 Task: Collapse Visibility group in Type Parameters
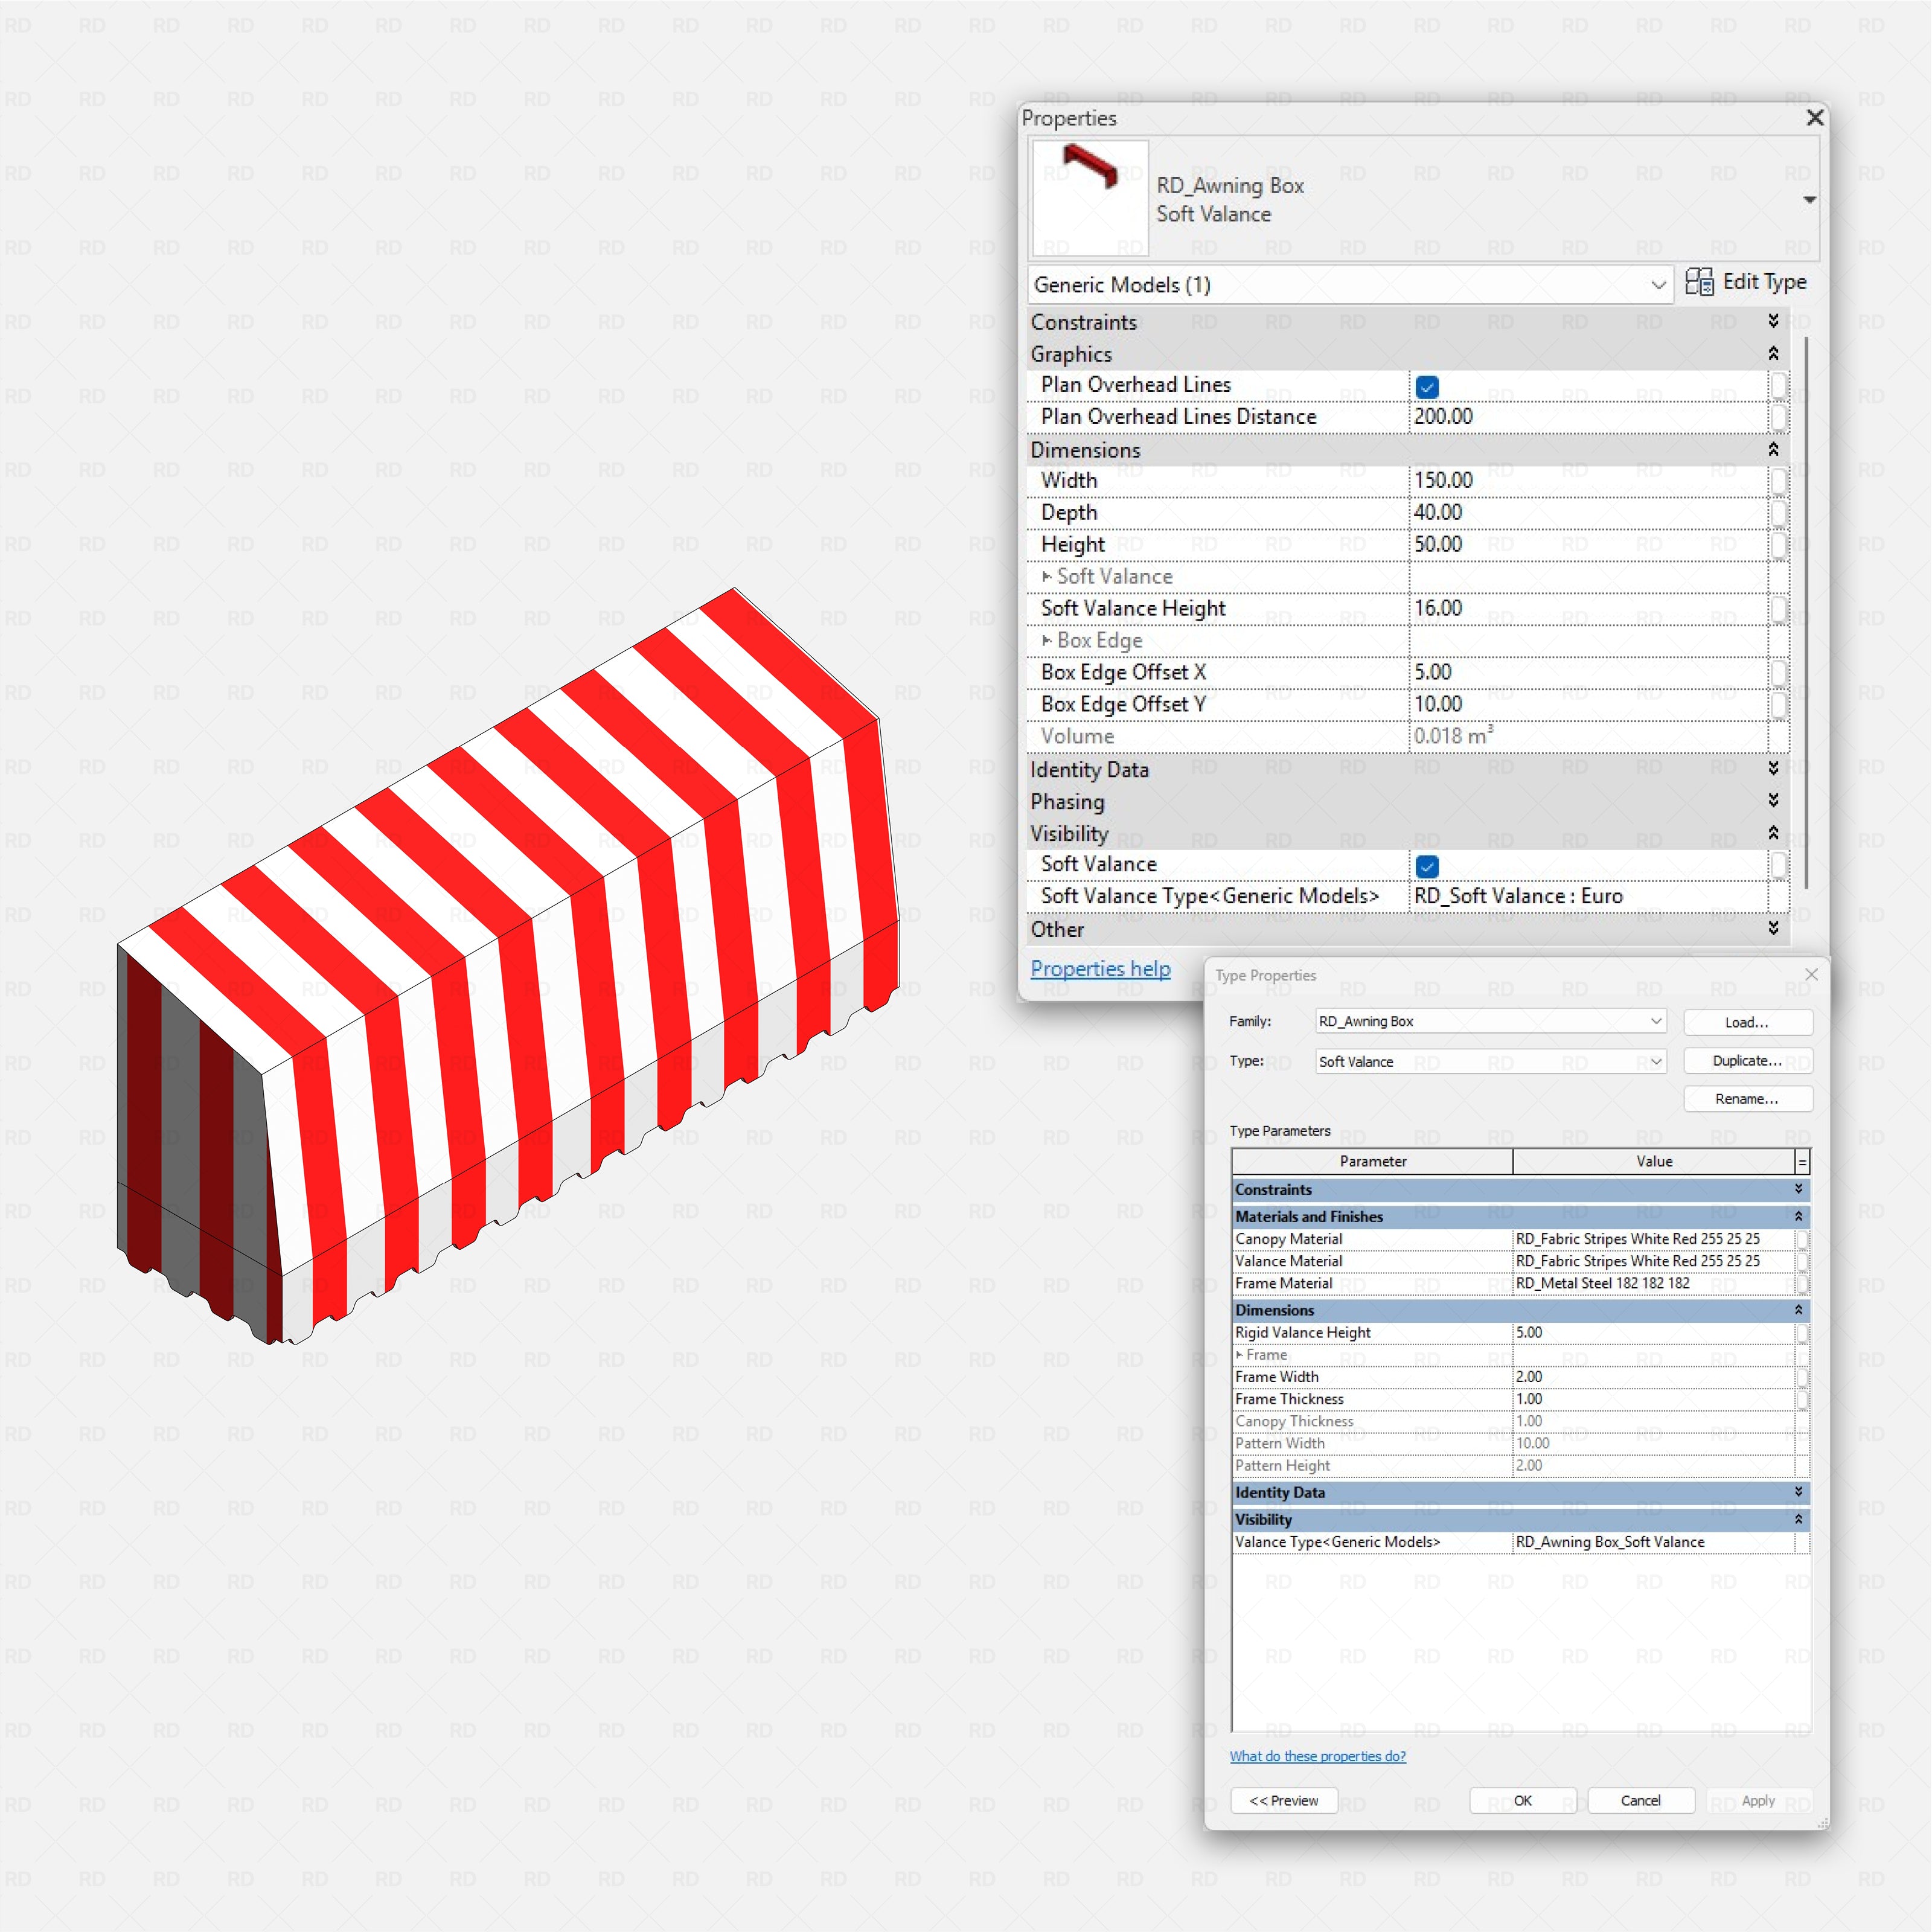[x=1798, y=1519]
